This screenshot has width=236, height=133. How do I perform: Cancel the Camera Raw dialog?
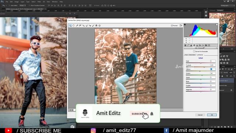point(200,115)
